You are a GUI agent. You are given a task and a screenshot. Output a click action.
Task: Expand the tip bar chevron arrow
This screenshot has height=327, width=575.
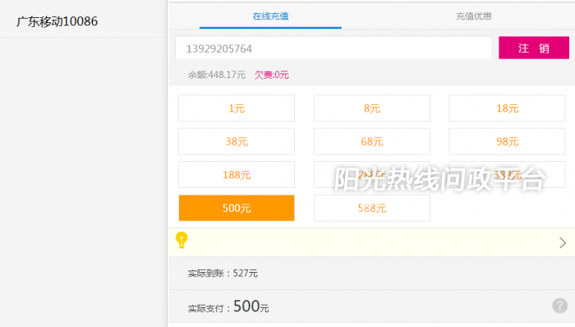[x=563, y=242]
